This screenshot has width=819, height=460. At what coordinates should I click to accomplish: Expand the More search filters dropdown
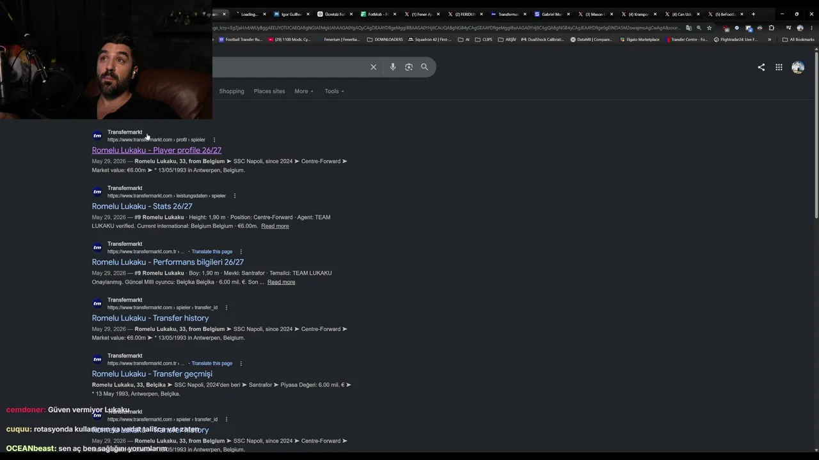[304, 91]
